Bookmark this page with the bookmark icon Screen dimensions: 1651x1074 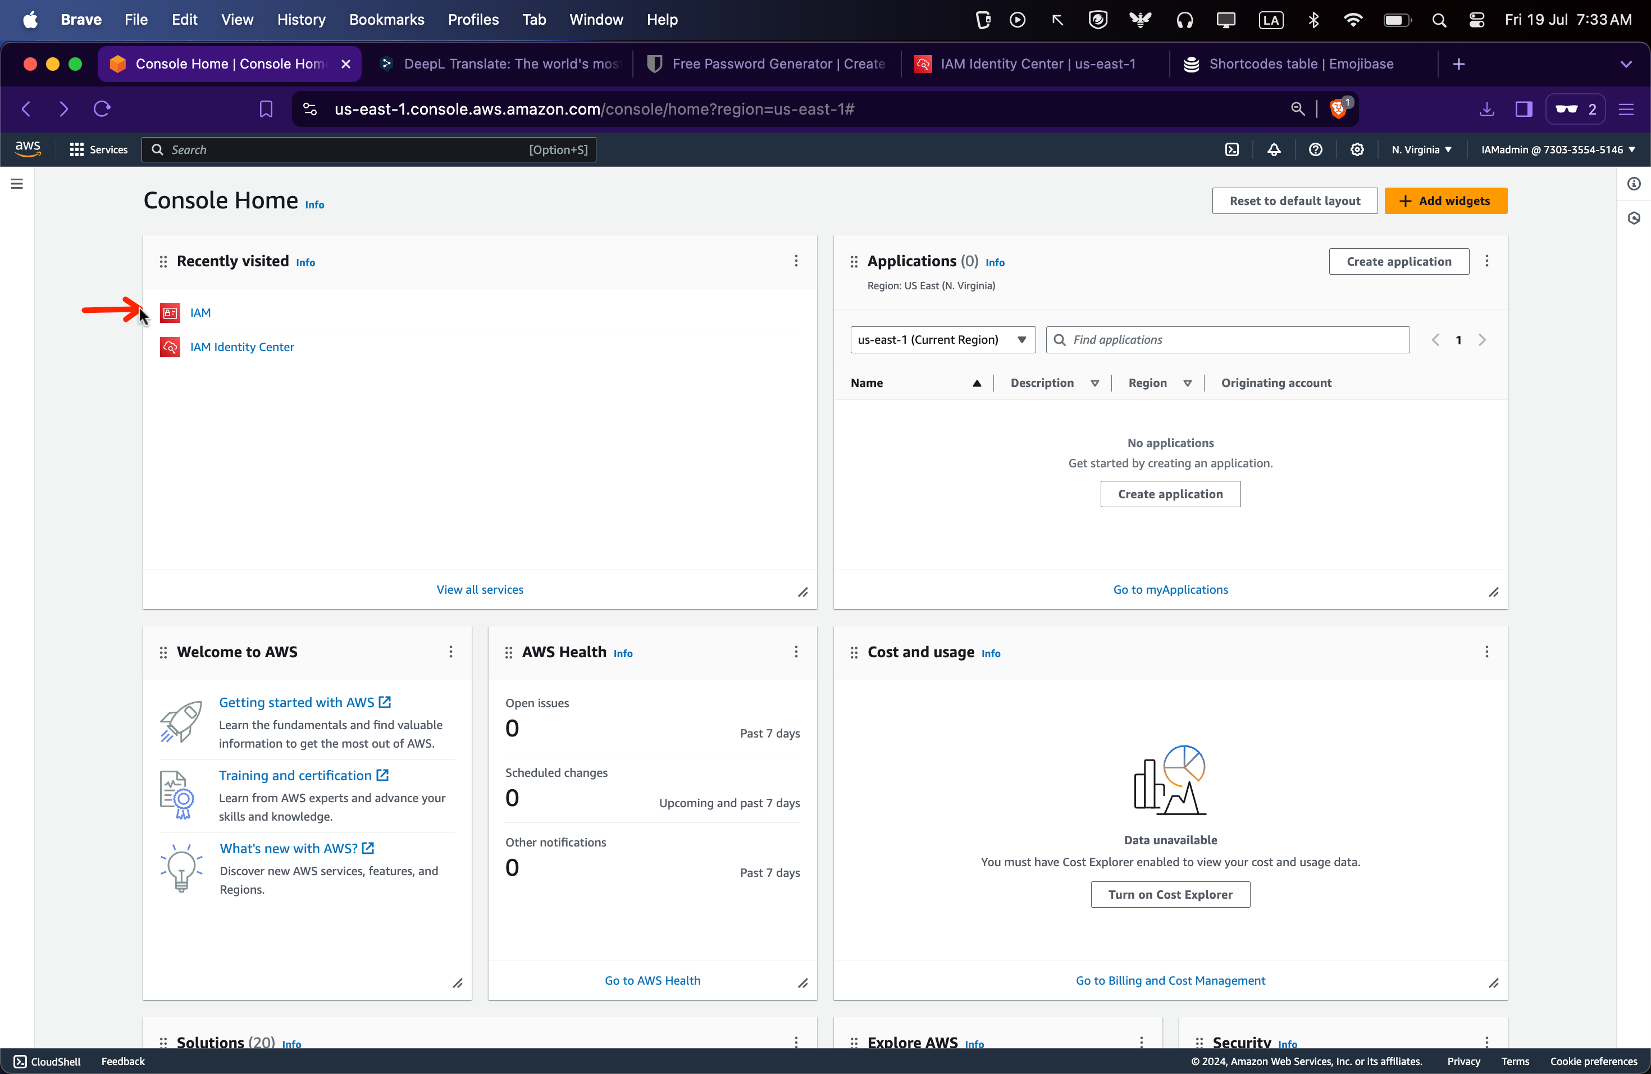tap(266, 109)
